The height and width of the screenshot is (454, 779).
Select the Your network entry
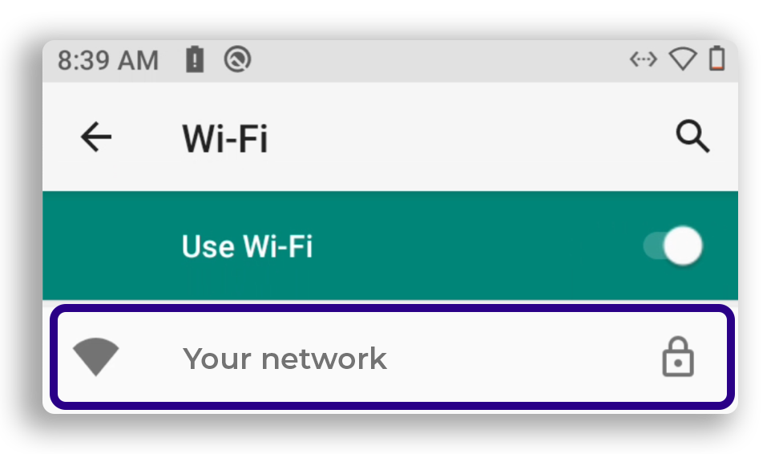tap(391, 357)
